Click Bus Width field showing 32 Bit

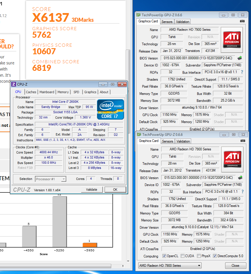click(228, 93)
